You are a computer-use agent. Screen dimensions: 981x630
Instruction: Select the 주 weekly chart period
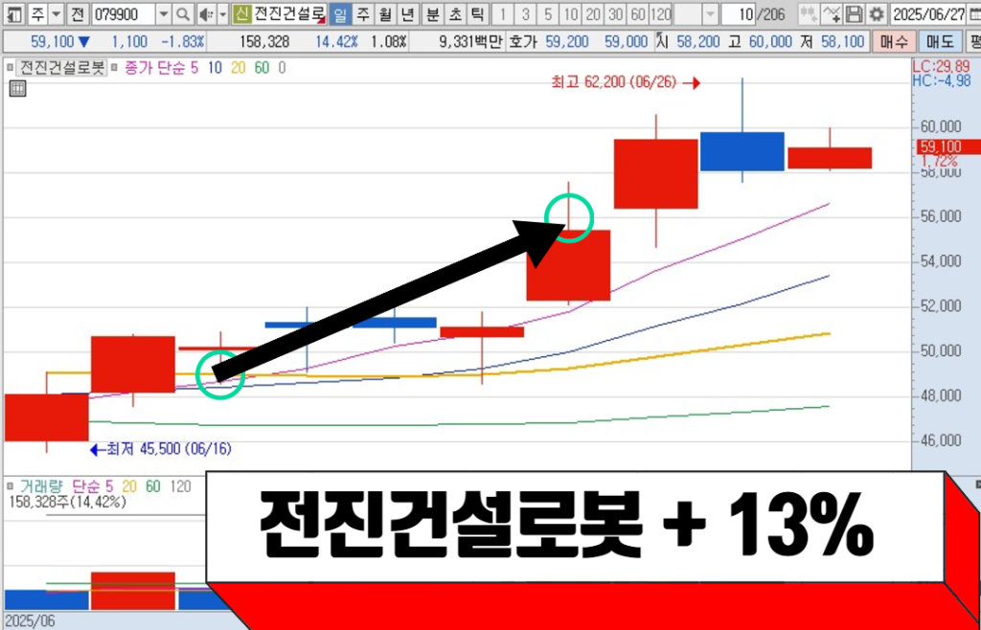(x=361, y=13)
